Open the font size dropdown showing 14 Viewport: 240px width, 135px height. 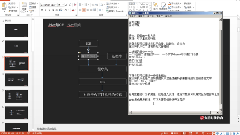coord(63,5)
